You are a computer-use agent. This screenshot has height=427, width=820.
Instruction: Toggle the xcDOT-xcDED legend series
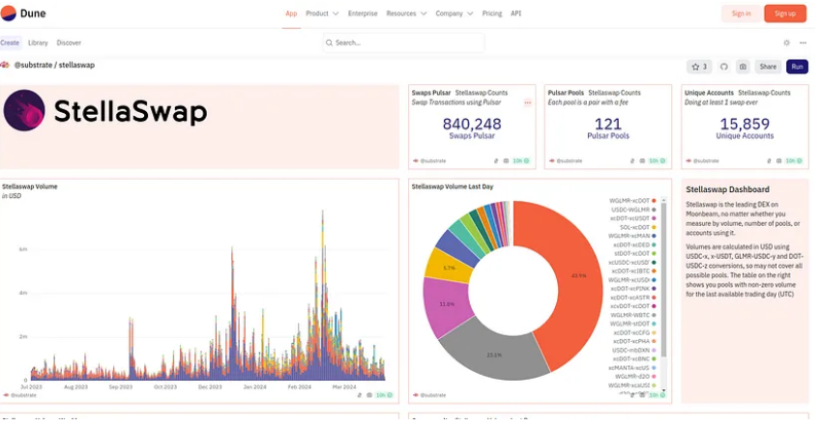point(634,244)
